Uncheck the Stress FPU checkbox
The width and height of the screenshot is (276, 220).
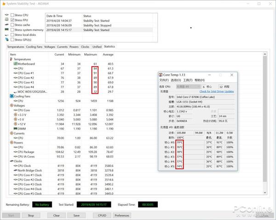click(x=12, y=20)
